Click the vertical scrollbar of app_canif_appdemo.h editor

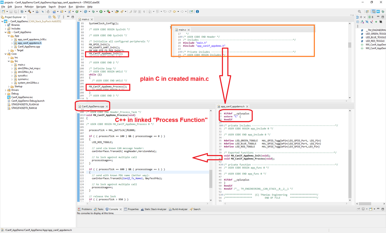pos(350,155)
